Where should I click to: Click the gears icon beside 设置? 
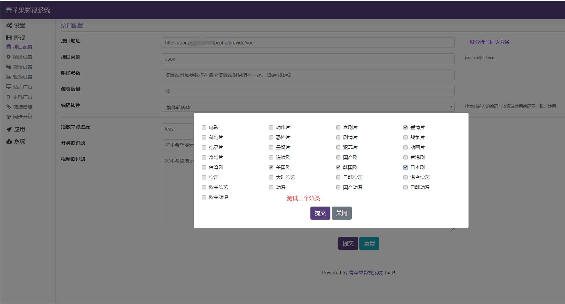9,25
